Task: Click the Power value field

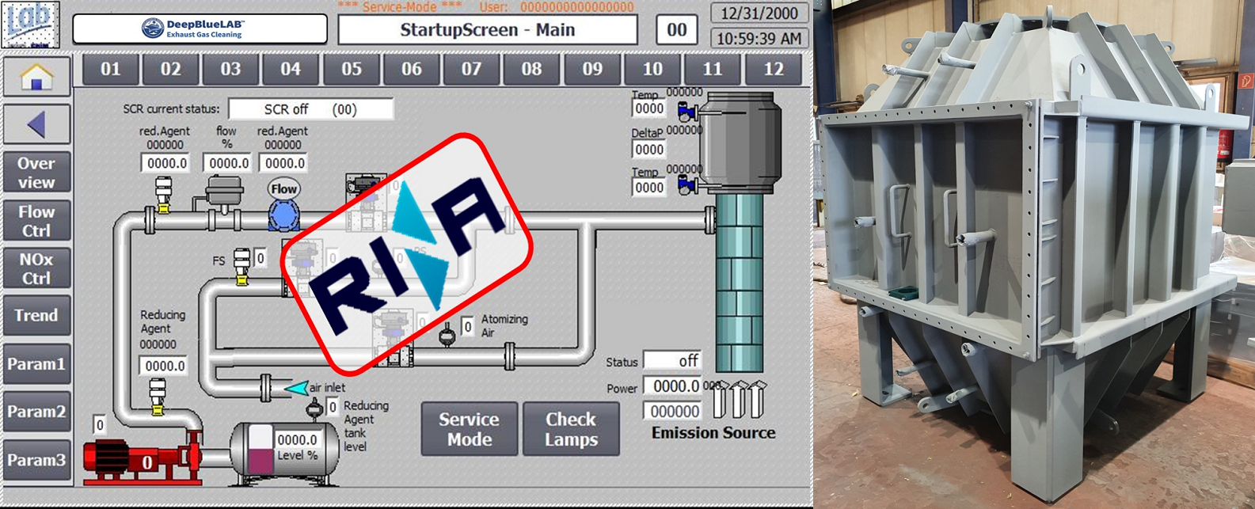Action: tap(672, 386)
